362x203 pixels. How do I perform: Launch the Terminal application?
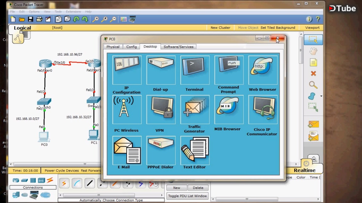(195, 70)
